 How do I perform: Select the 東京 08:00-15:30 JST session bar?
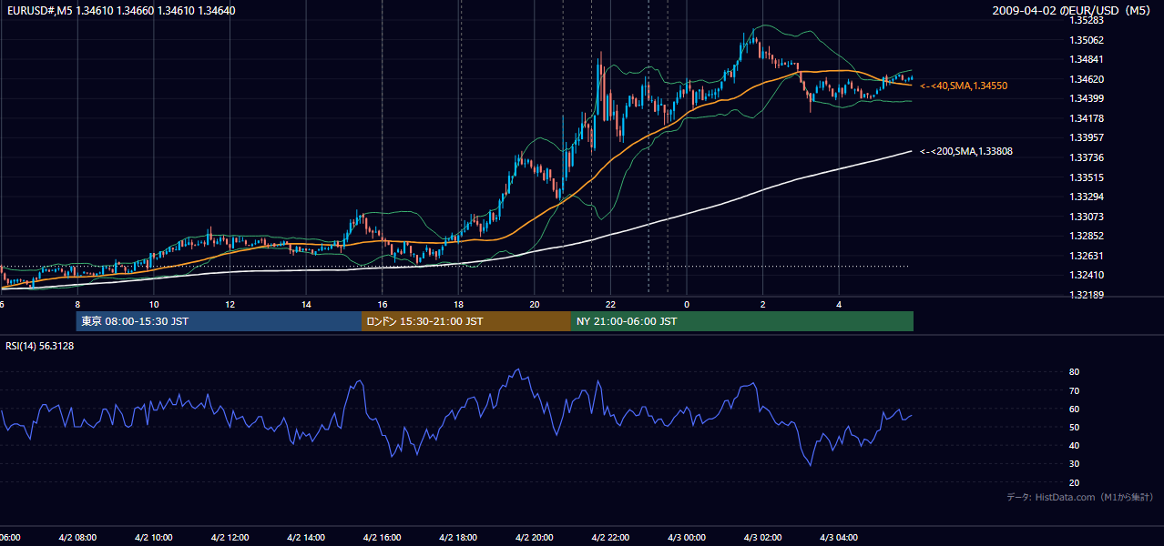[x=219, y=321]
